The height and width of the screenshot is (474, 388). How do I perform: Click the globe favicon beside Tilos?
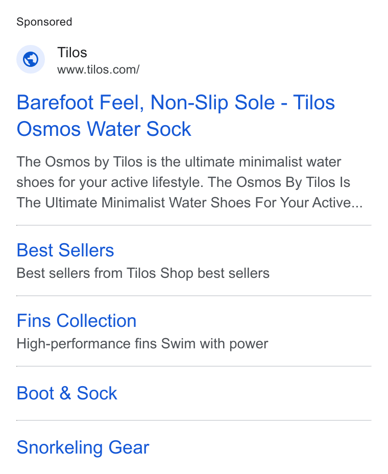click(31, 59)
